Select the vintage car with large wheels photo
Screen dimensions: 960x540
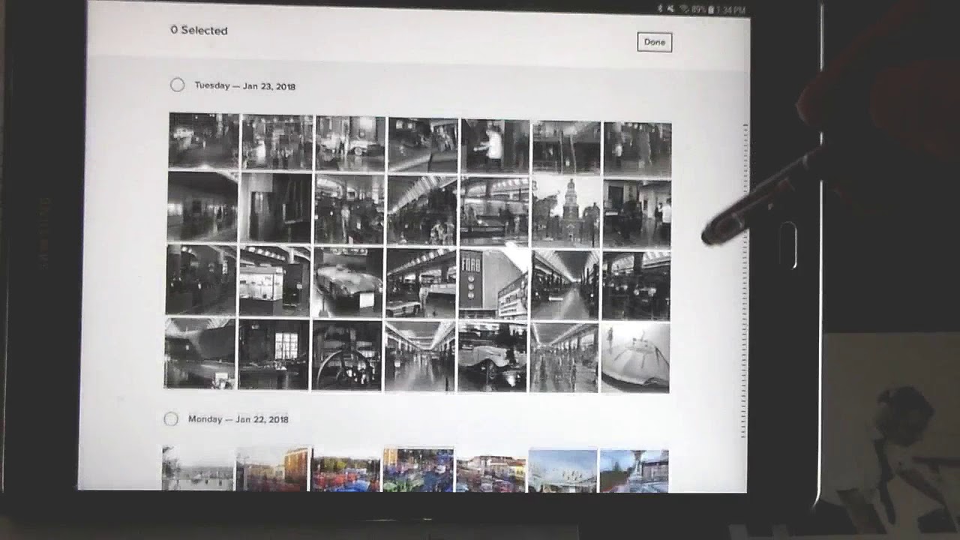coord(492,357)
